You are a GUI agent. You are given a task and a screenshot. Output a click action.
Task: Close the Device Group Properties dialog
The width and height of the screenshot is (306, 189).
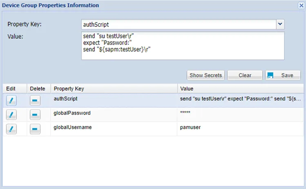click(302, 5)
